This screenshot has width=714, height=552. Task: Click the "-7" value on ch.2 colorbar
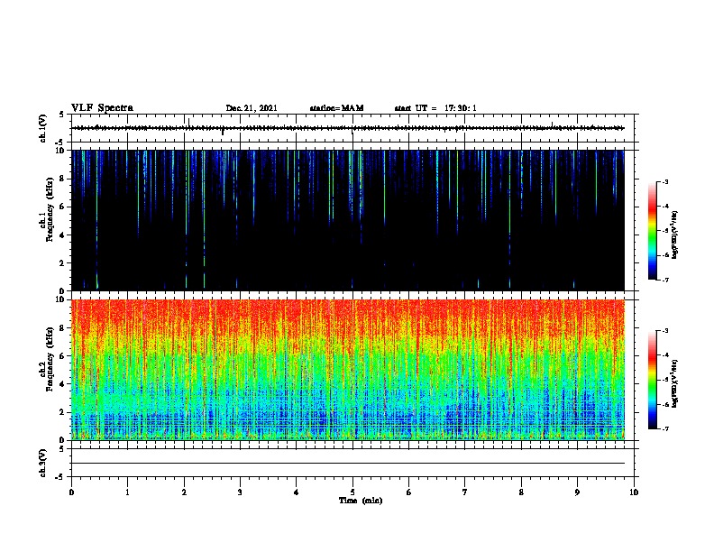point(665,429)
